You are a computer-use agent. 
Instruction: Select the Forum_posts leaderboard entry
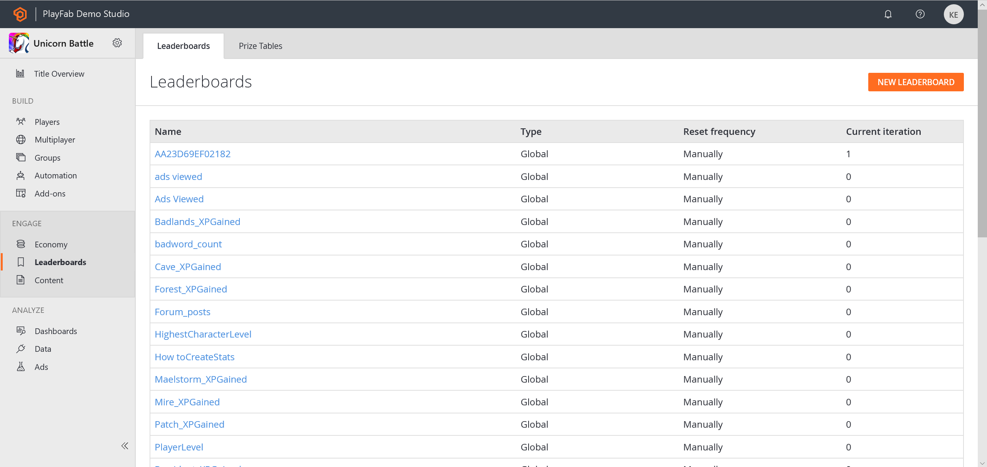[183, 312]
